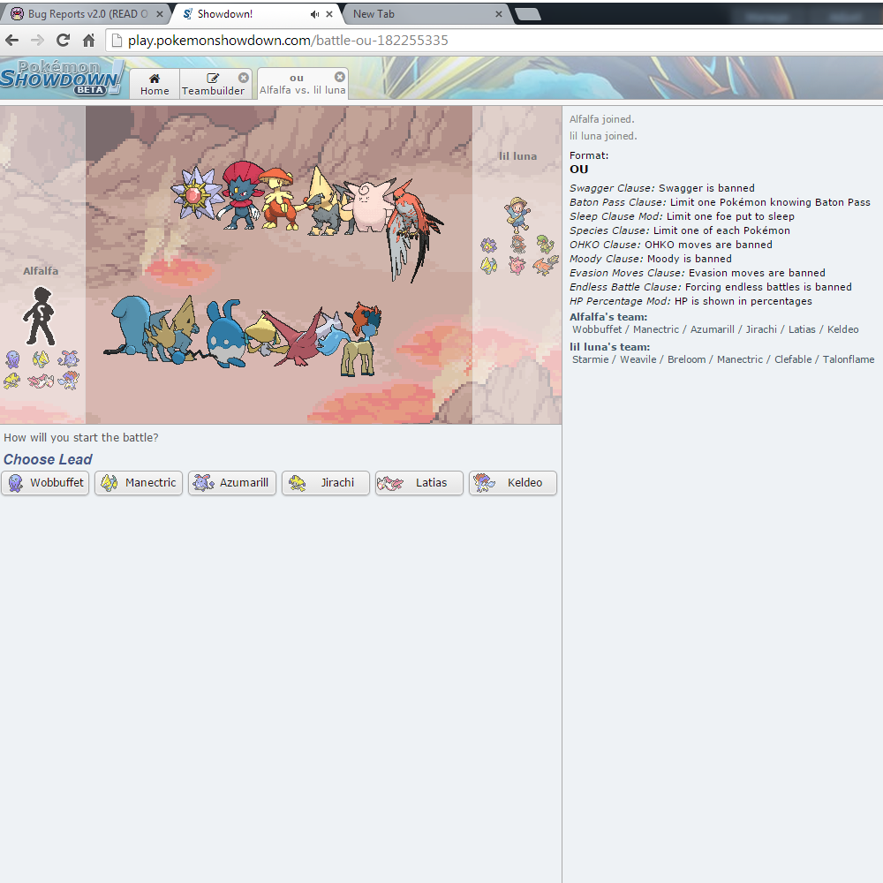
Task: Go forward in browser history
Action: coord(37,40)
